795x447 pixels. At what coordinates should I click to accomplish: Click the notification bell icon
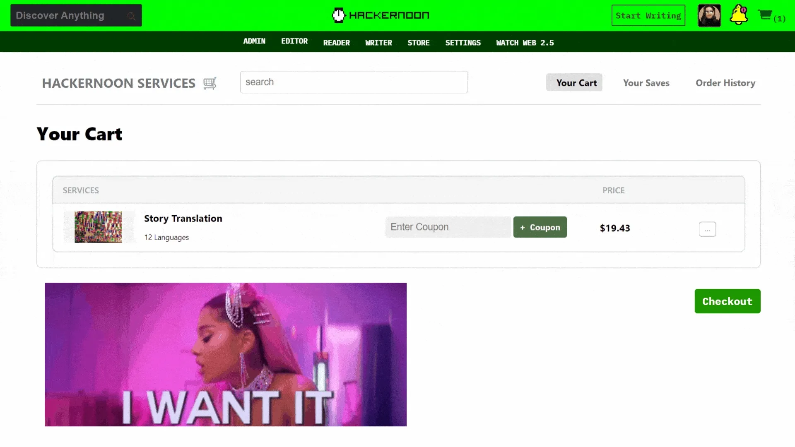[738, 15]
